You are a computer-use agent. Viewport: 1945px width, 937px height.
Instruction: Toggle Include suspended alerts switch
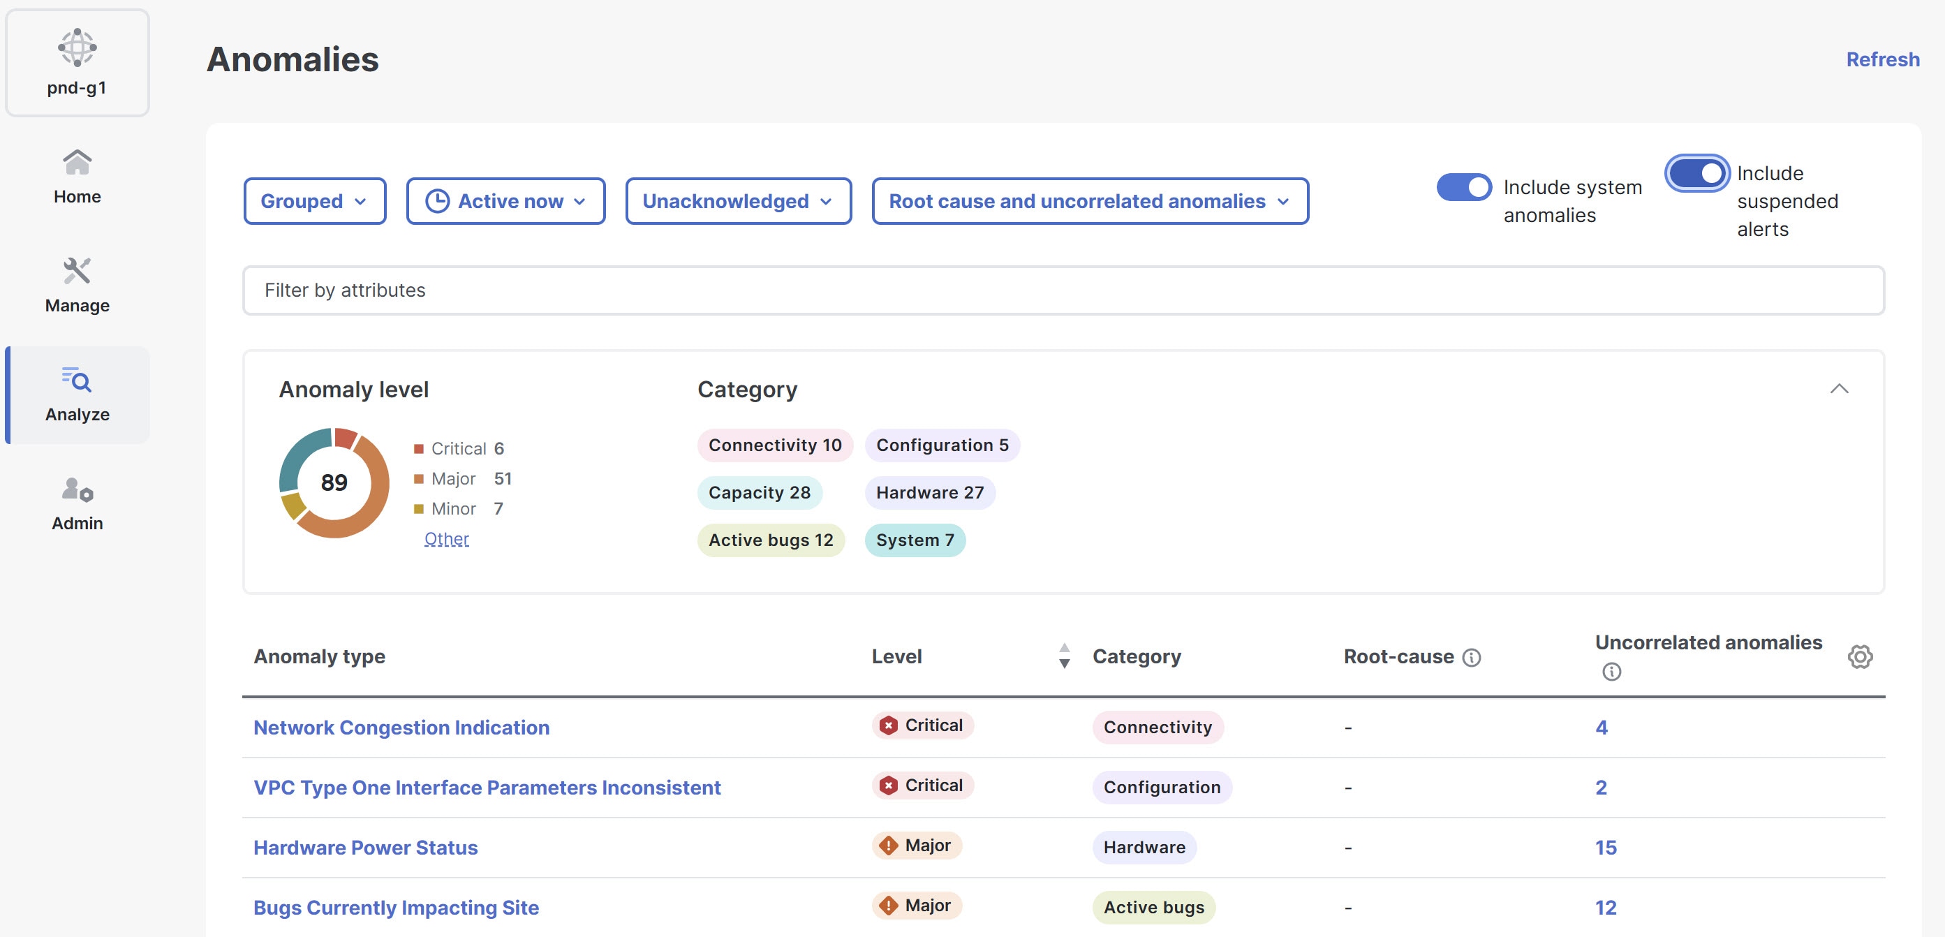[x=1697, y=174]
